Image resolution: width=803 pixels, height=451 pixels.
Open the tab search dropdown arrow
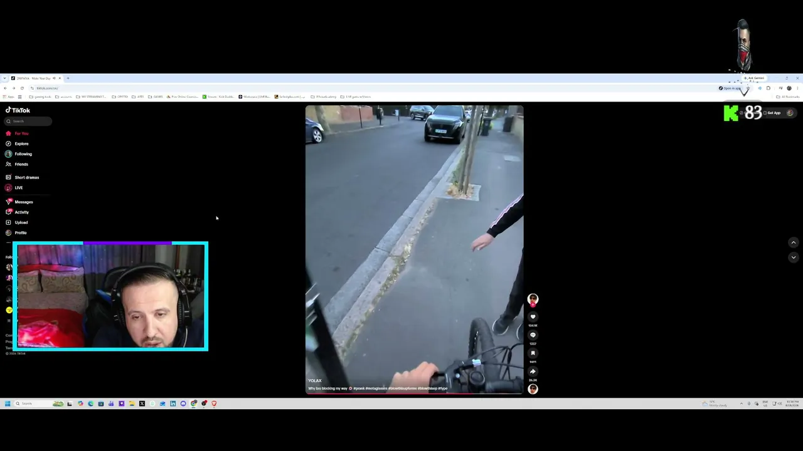click(x=5, y=78)
